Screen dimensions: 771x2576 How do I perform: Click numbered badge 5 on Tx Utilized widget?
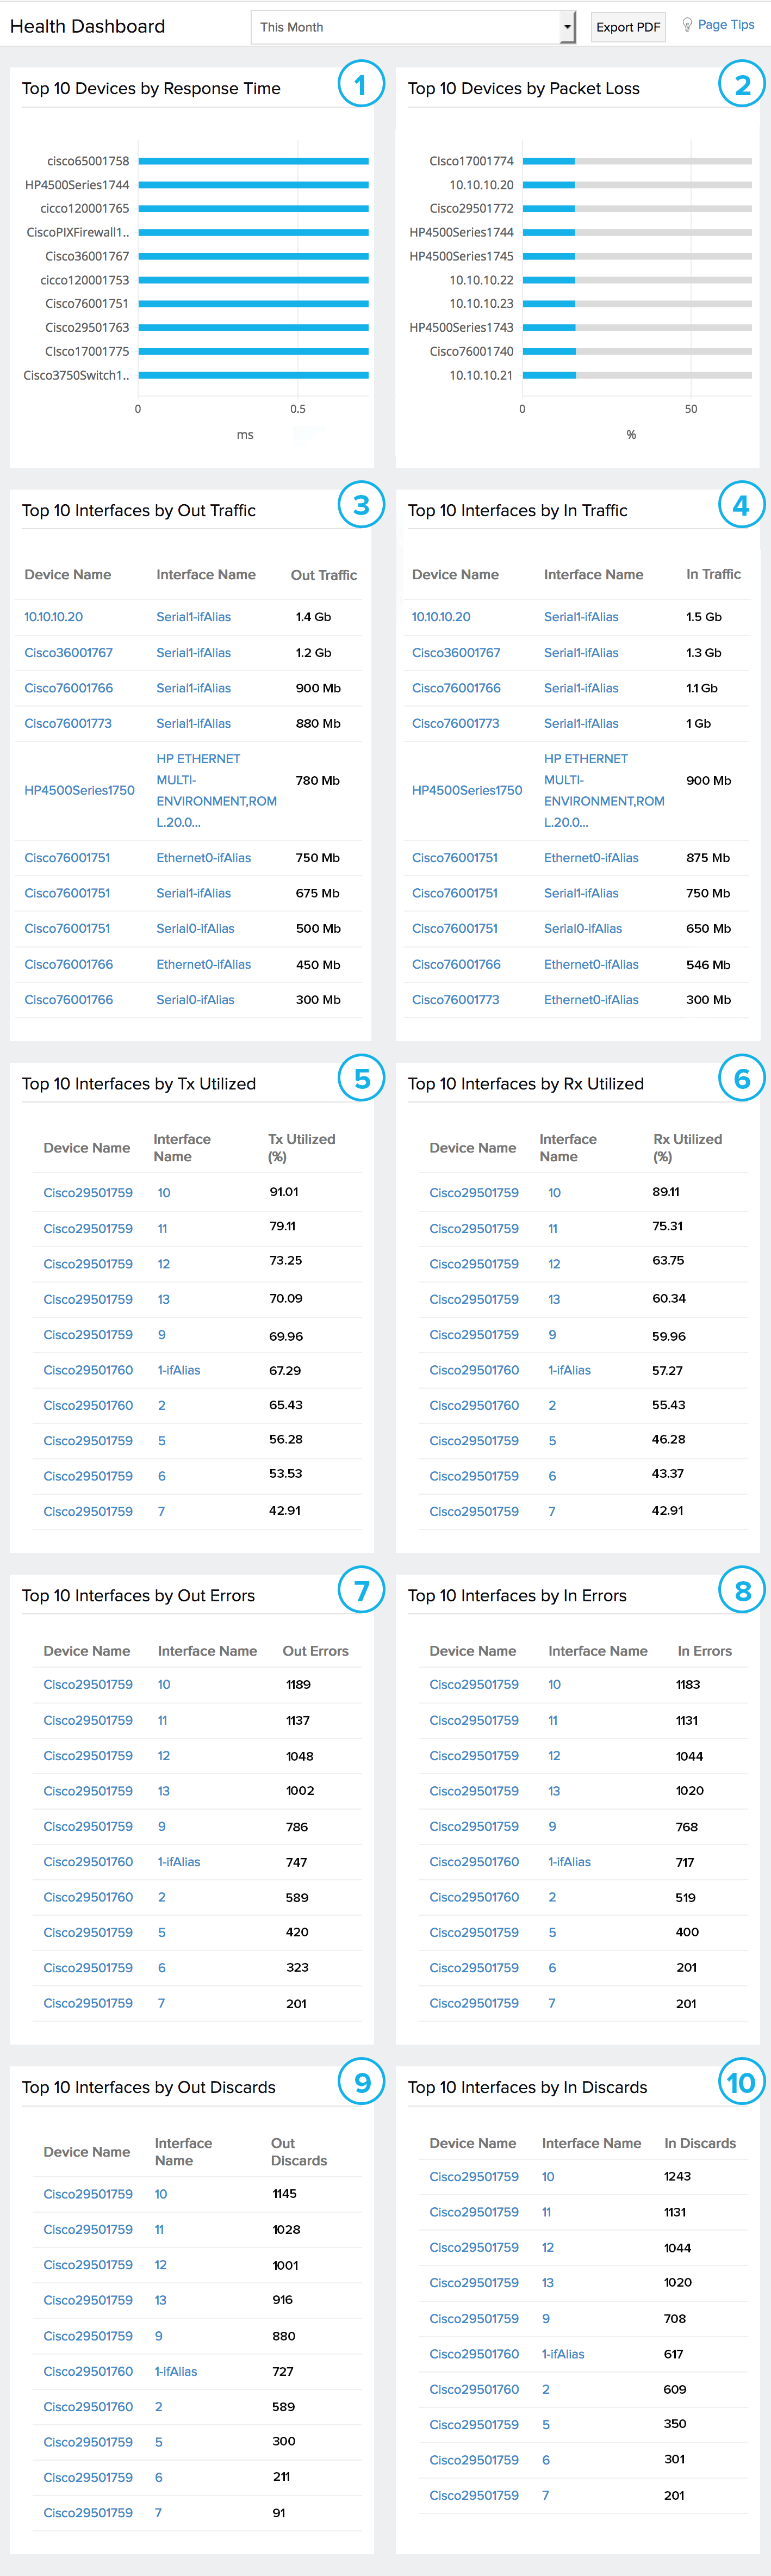[361, 1079]
